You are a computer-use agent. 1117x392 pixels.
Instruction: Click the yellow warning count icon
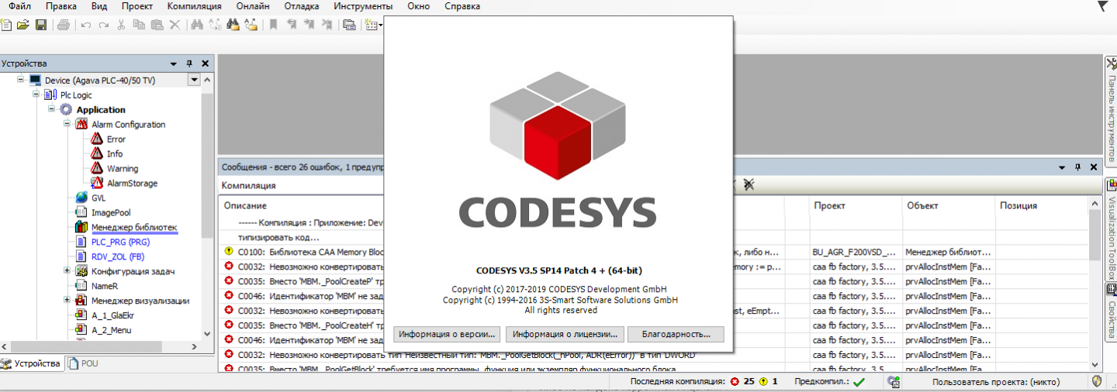[763, 381]
